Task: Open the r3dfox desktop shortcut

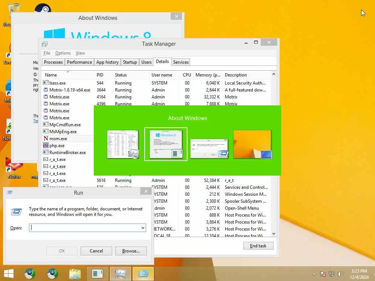Action: 14,168
